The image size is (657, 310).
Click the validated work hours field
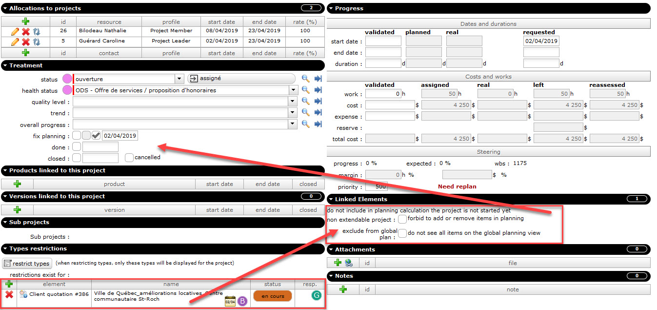tap(383, 94)
